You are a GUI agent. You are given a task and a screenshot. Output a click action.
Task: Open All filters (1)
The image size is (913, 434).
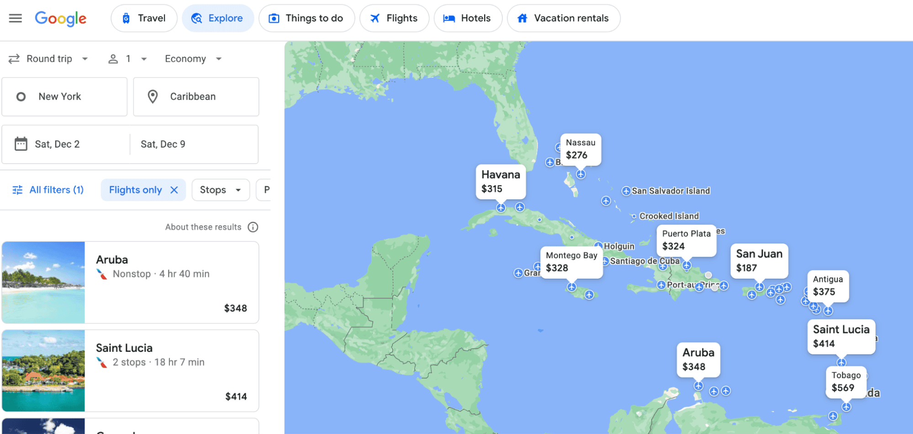(x=48, y=190)
